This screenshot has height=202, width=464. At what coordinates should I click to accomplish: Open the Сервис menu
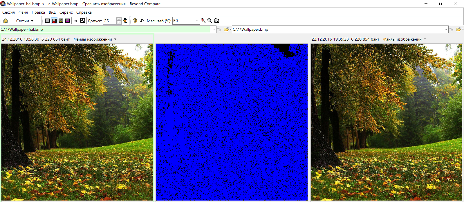66,12
